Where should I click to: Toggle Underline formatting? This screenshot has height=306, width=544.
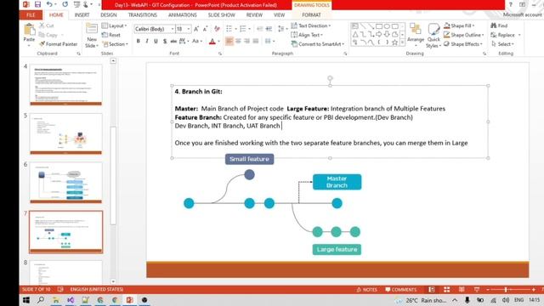click(156, 42)
